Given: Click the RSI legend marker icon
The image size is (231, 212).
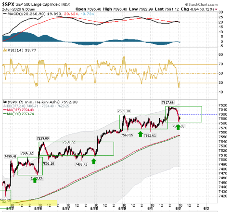Looking at the screenshot, I should (x=5, y=50).
